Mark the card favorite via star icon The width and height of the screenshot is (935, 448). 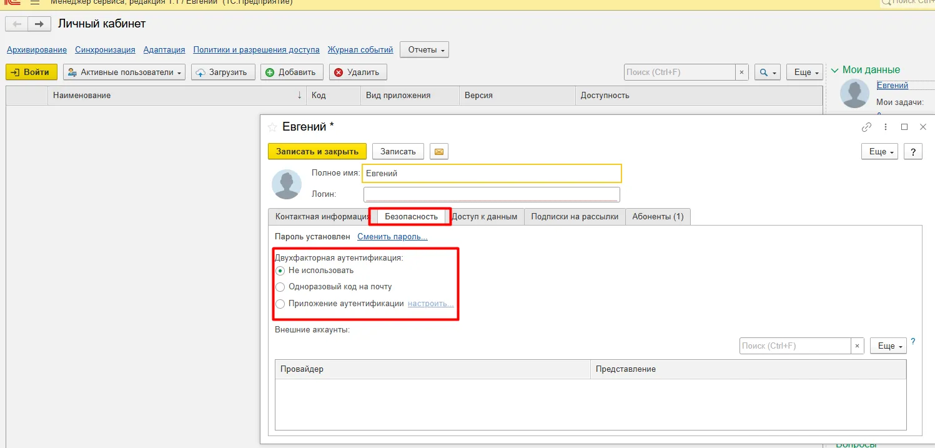coord(272,126)
